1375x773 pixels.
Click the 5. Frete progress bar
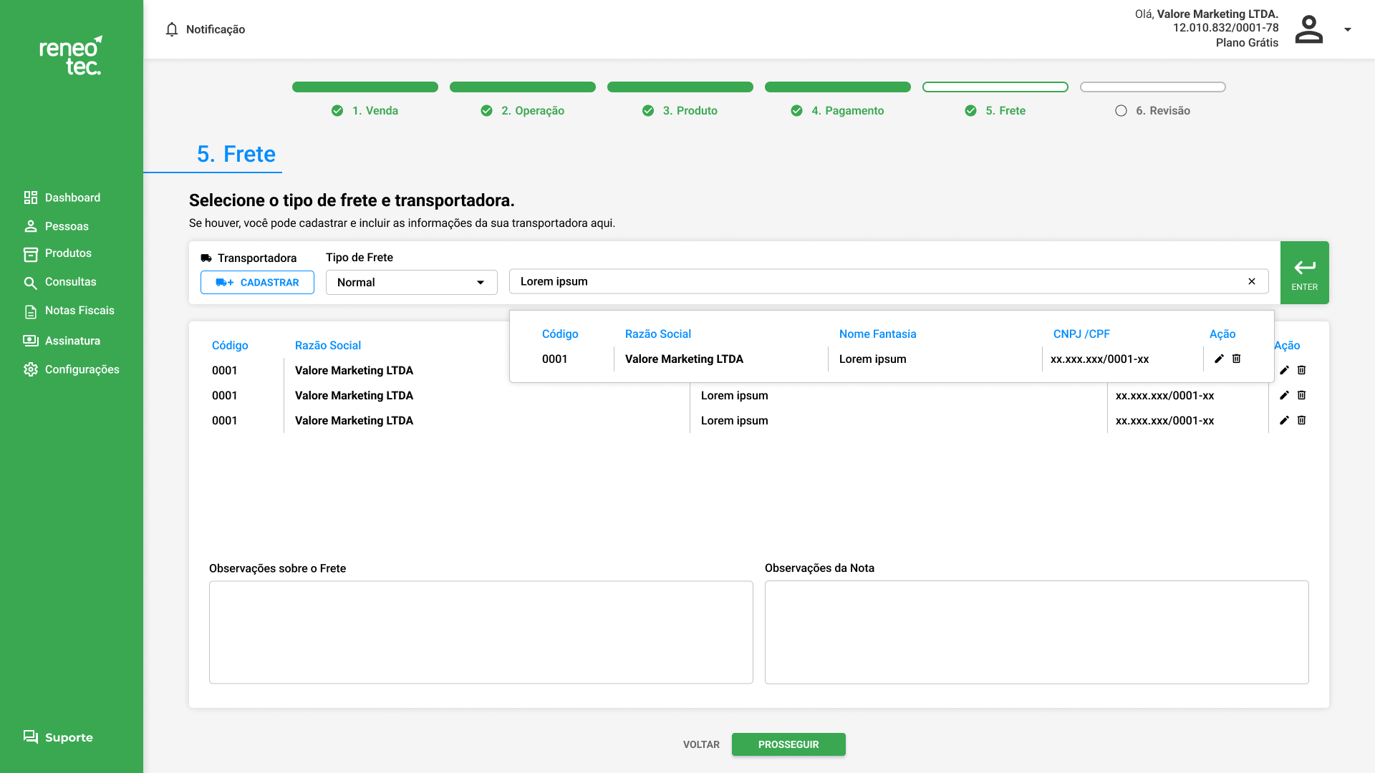click(995, 87)
